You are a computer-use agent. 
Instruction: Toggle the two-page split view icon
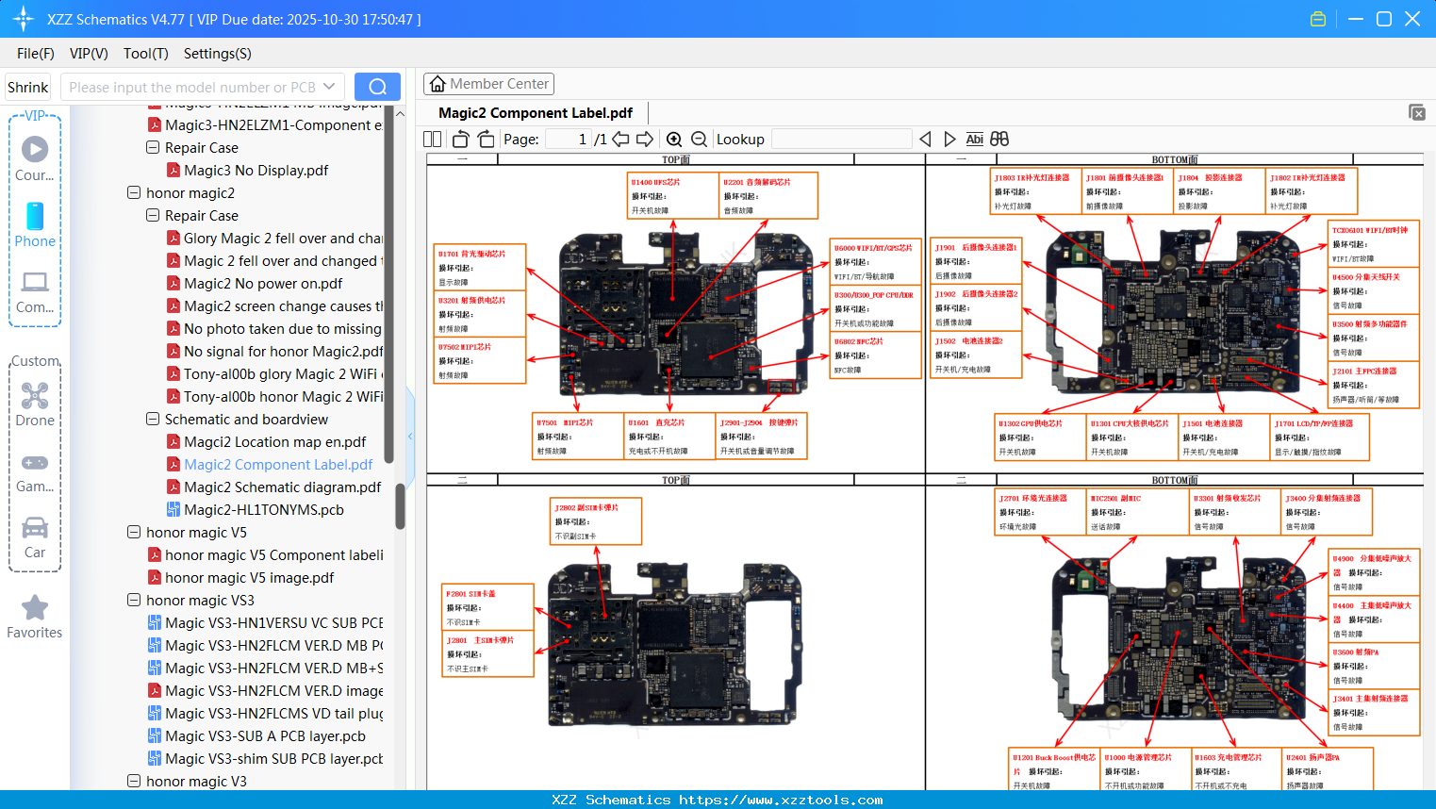(x=433, y=139)
